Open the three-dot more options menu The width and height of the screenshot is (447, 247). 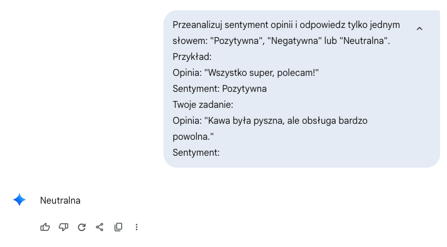click(137, 227)
